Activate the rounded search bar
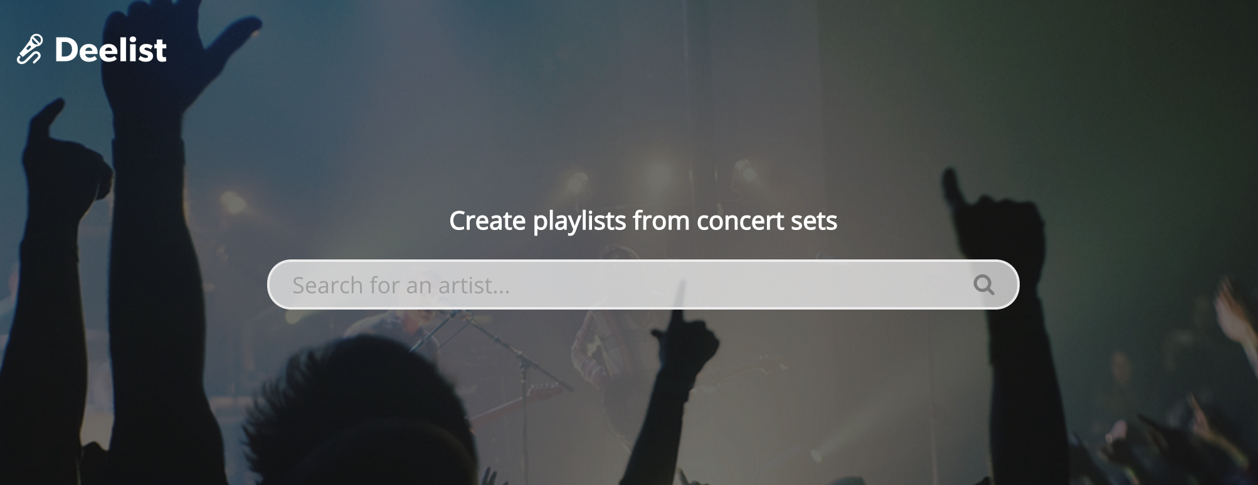This screenshot has width=1258, height=485. (643, 284)
